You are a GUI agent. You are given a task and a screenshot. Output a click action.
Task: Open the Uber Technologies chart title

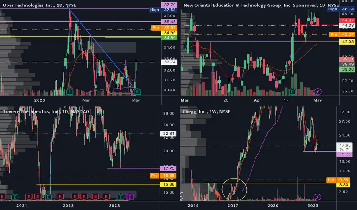pos(39,5)
